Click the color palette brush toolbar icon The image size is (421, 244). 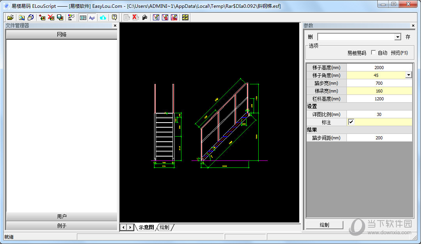tap(71, 18)
